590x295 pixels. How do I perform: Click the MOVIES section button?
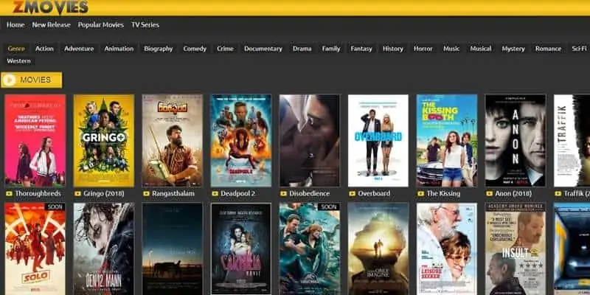[32, 80]
